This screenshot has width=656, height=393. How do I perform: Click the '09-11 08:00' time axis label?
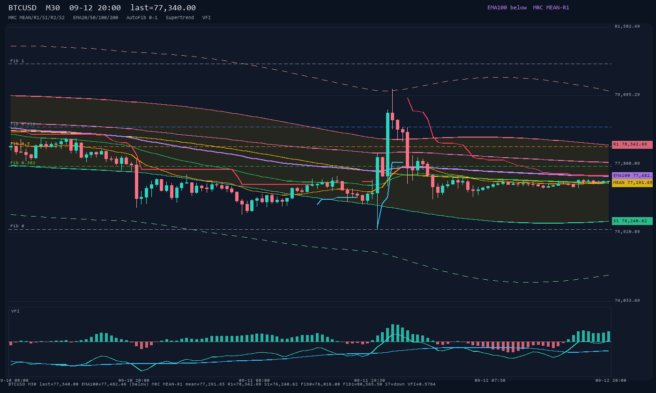[x=254, y=380]
